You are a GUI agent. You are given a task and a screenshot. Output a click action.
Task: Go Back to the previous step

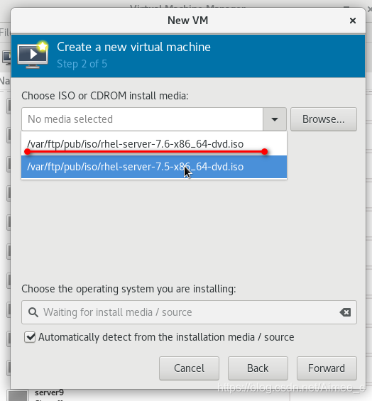(x=258, y=368)
